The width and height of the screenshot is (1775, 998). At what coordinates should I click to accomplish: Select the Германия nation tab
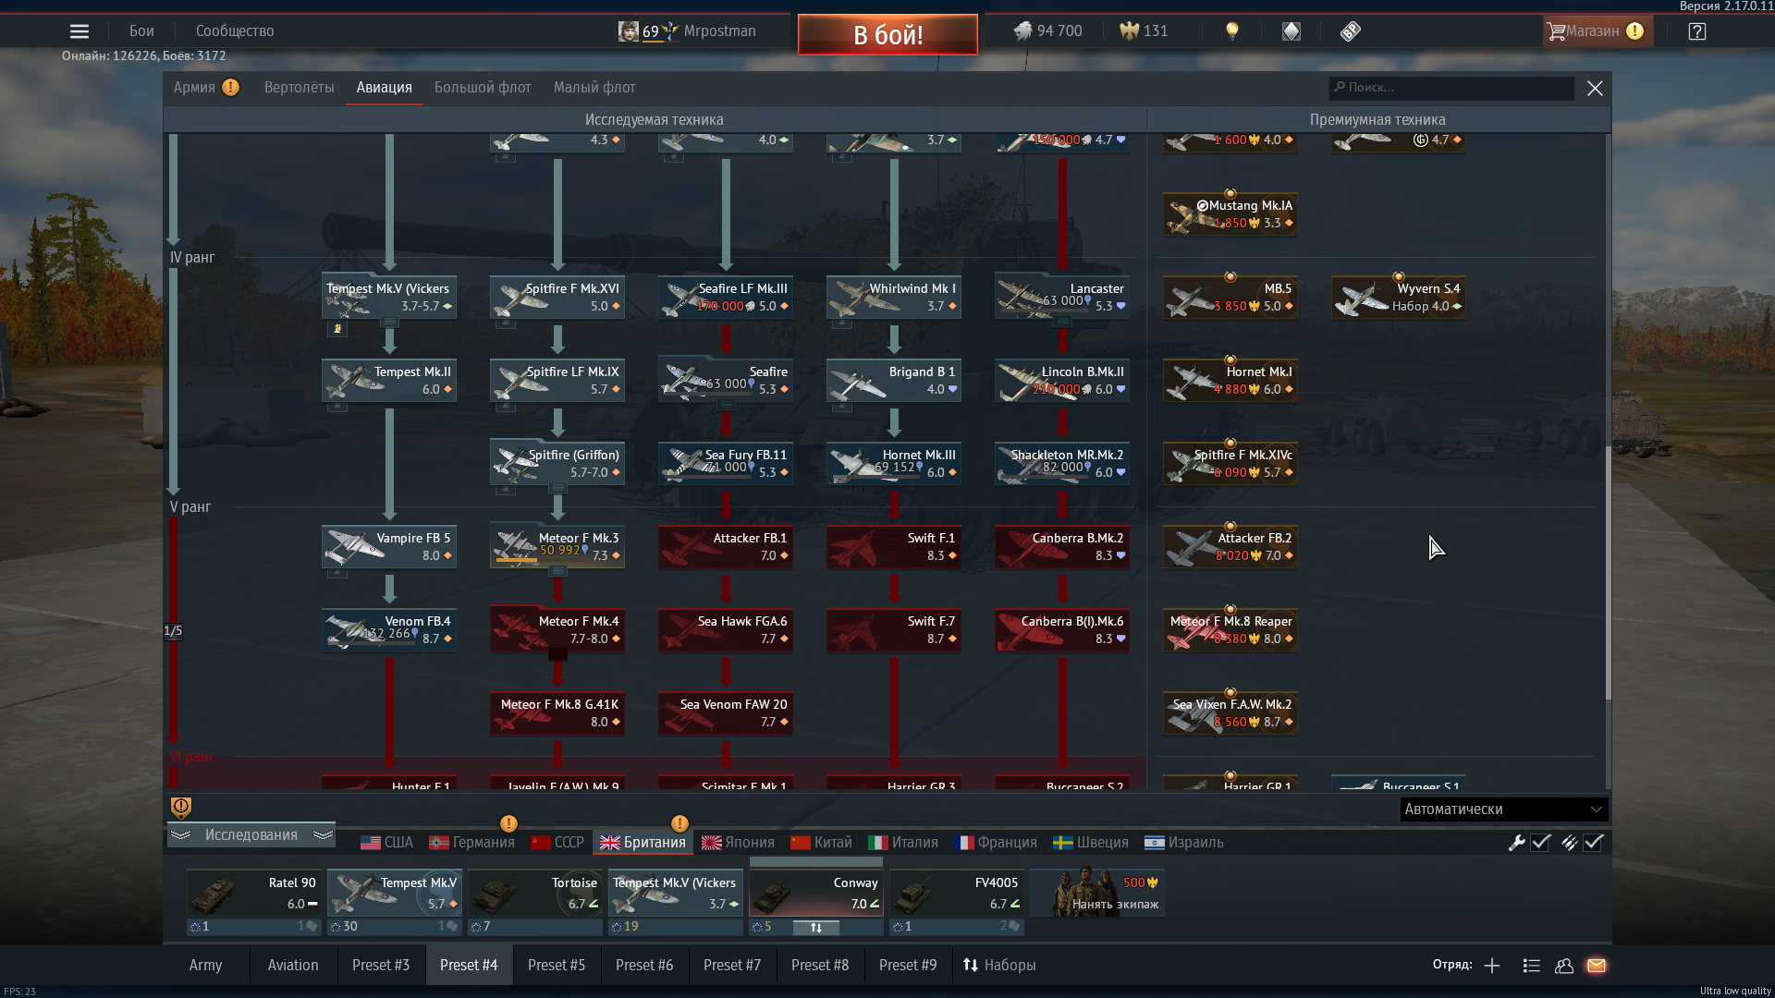[471, 842]
